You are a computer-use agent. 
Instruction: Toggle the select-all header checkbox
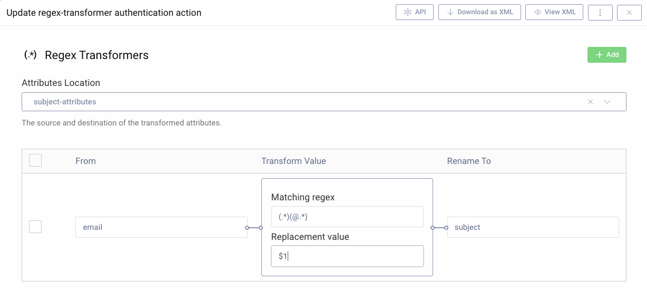point(35,160)
